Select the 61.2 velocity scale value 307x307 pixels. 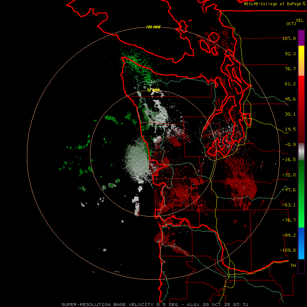290,84
